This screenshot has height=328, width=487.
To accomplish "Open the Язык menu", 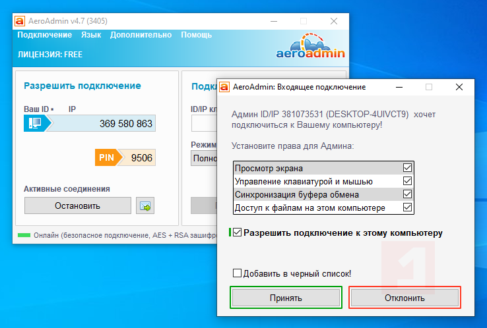I will 91,35.
